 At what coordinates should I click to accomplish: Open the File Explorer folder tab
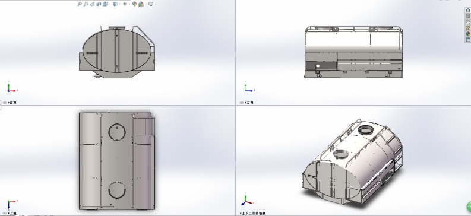pyautogui.click(x=468, y=22)
